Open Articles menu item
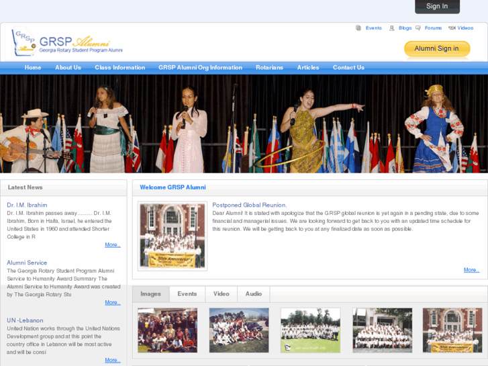 pos(308,68)
